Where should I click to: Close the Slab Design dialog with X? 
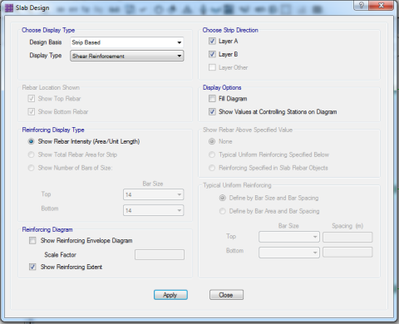click(x=381, y=5)
